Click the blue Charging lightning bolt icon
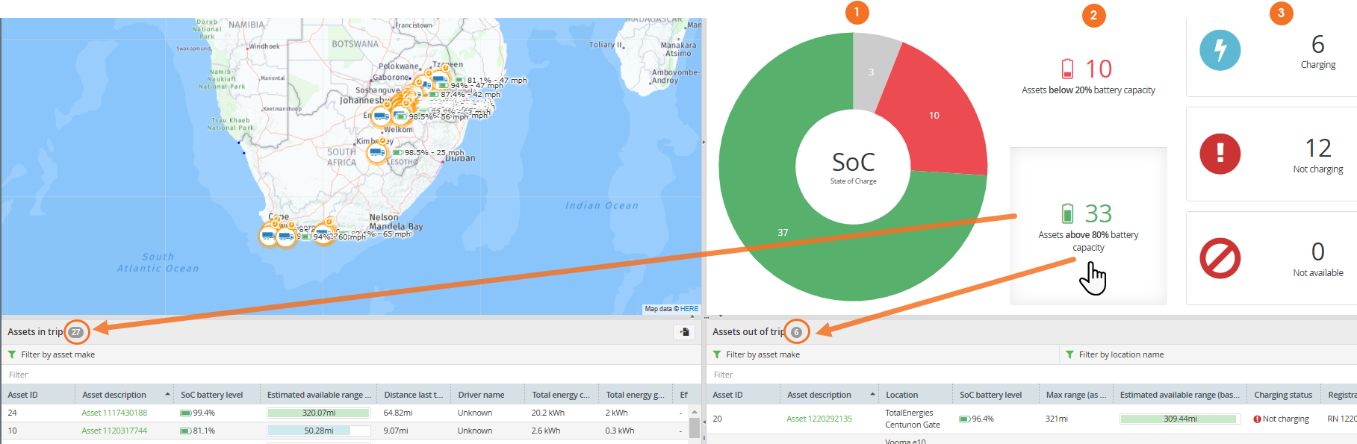This screenshot has height=444, width=1357. [1220, 50]
